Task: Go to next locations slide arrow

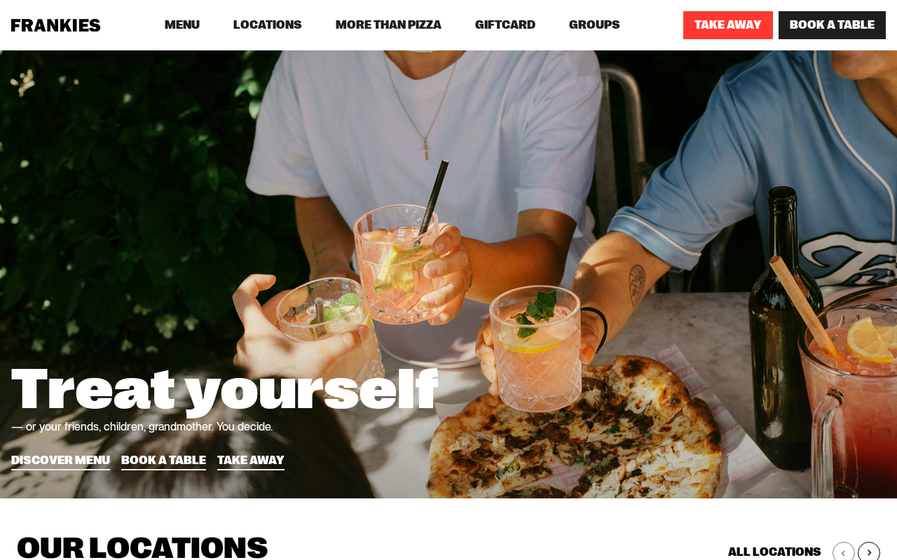Action: [x=869, y=552]
